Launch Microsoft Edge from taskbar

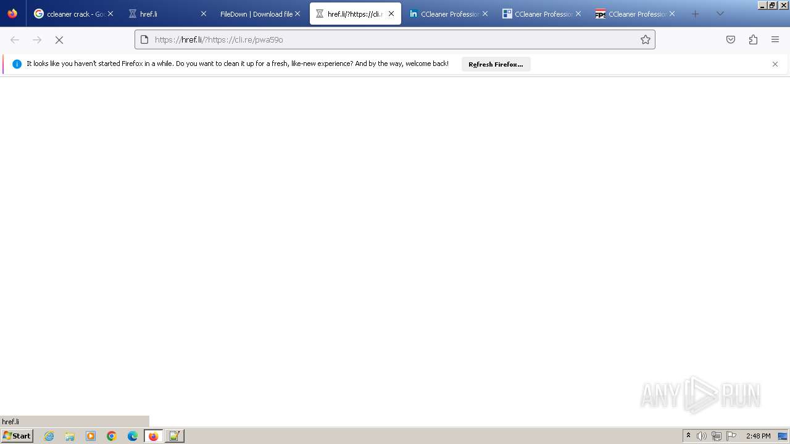point(133,436)
